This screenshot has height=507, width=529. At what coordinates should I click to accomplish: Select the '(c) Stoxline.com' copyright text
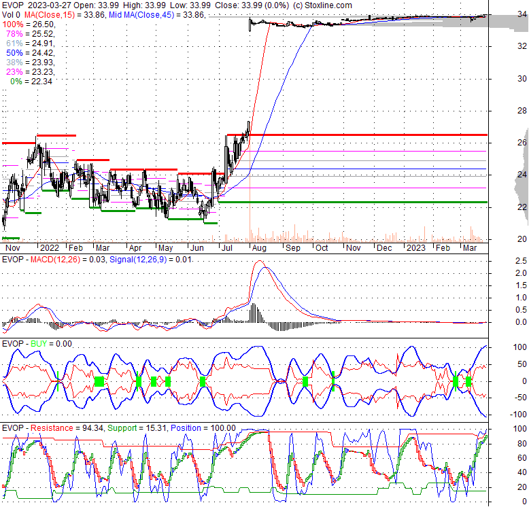point(322,5)
